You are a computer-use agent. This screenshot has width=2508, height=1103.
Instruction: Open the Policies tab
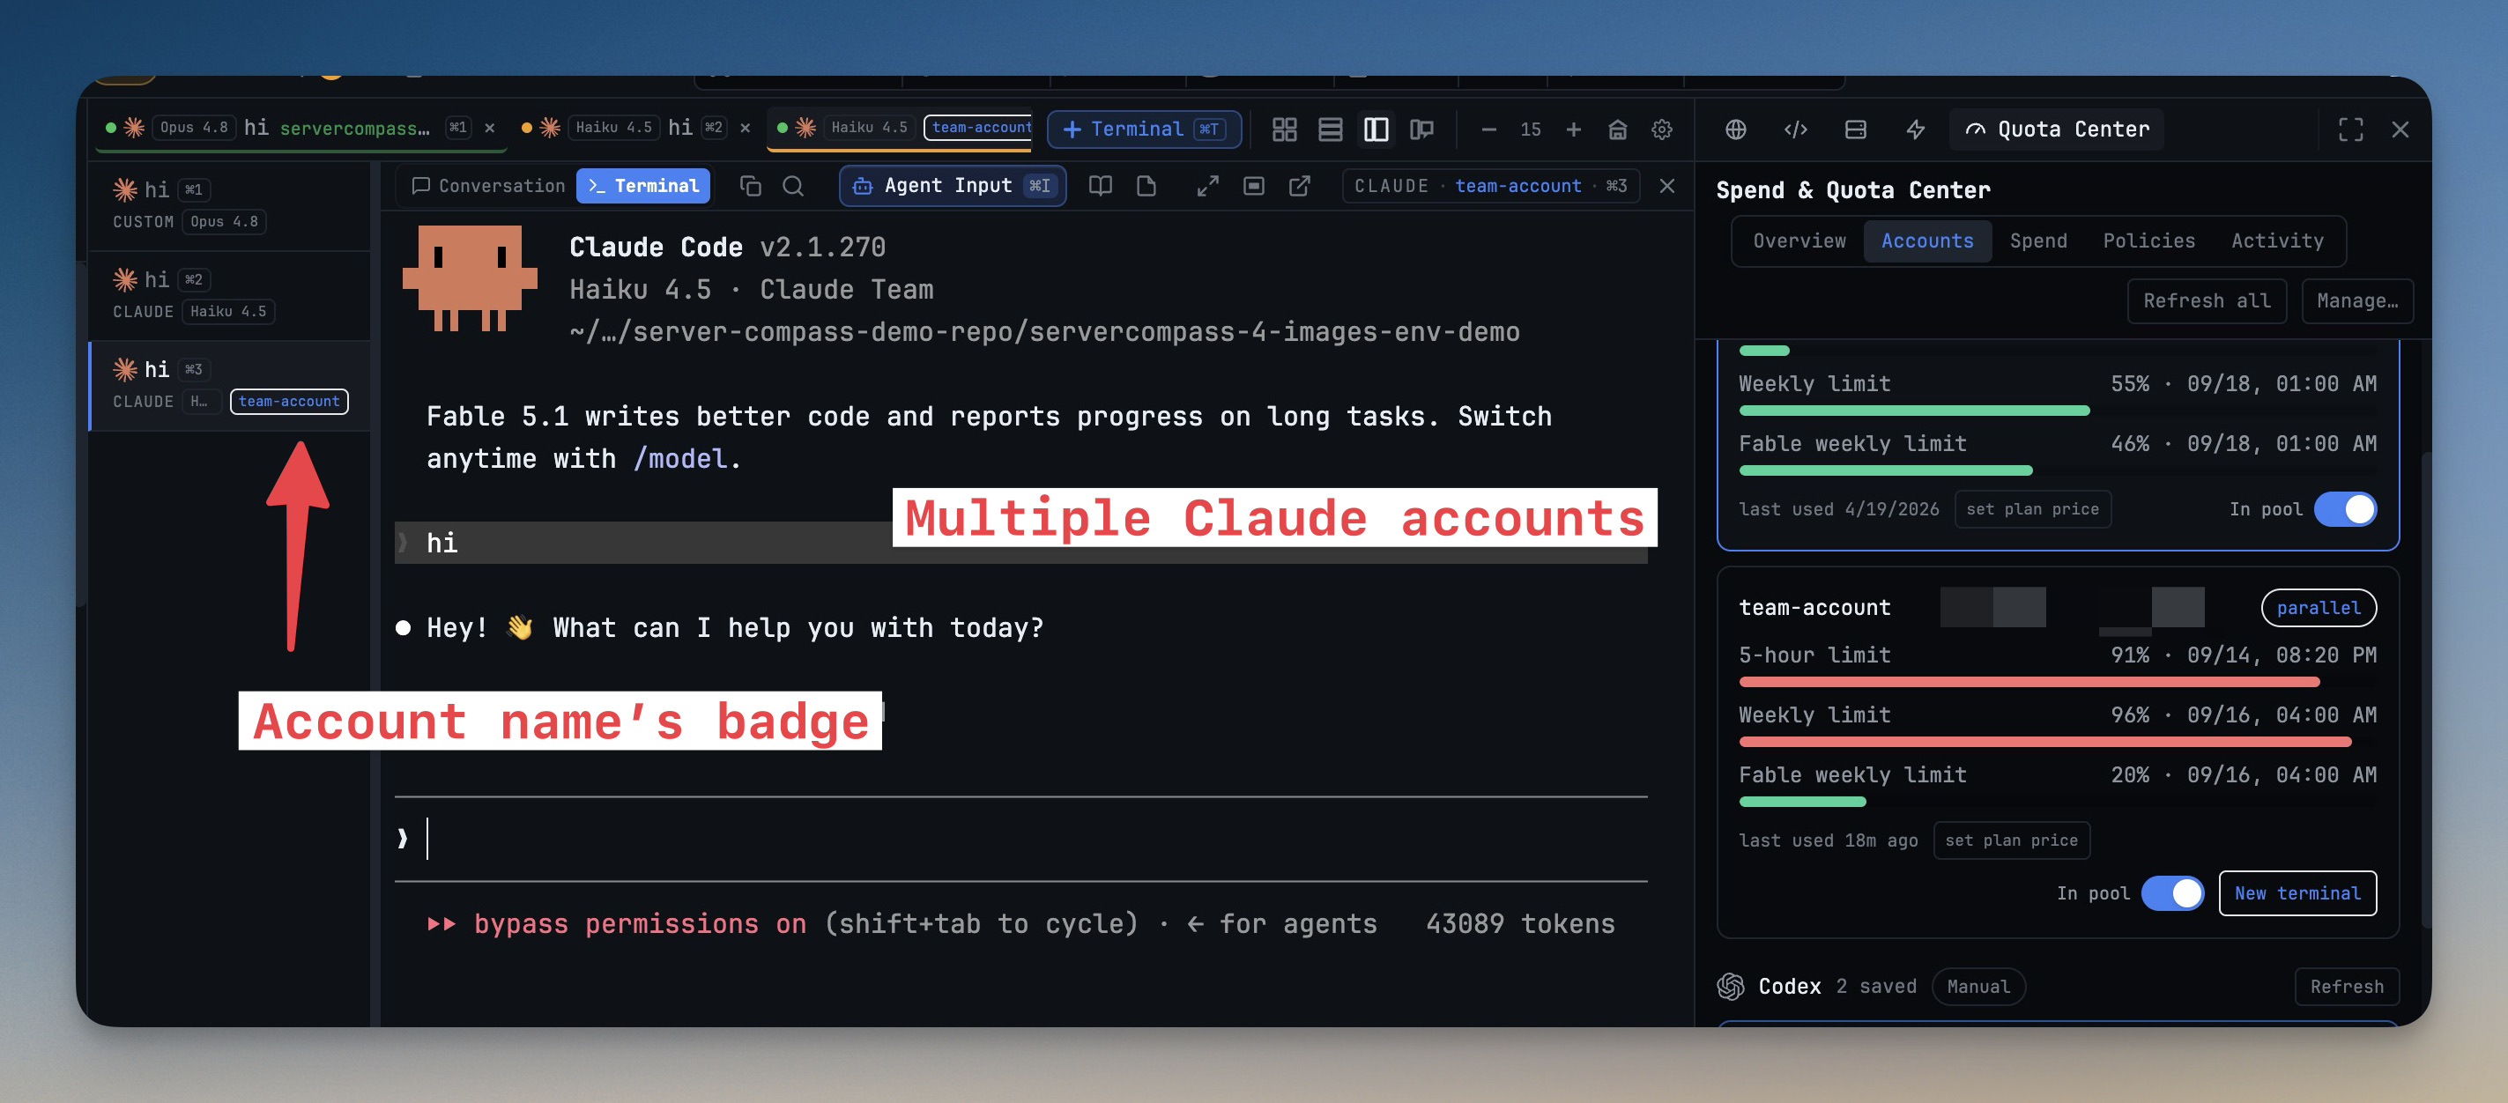(2148, 241)
